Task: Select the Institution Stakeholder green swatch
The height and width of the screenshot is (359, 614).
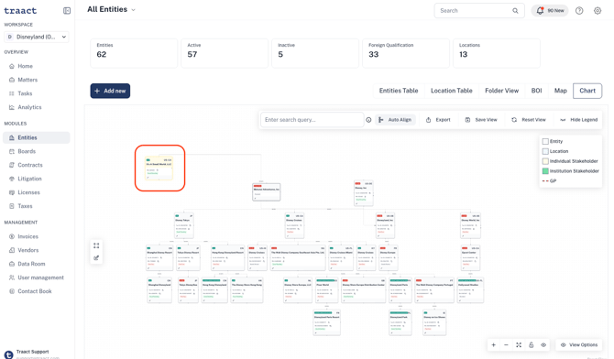Action: [x=545, y=171]
